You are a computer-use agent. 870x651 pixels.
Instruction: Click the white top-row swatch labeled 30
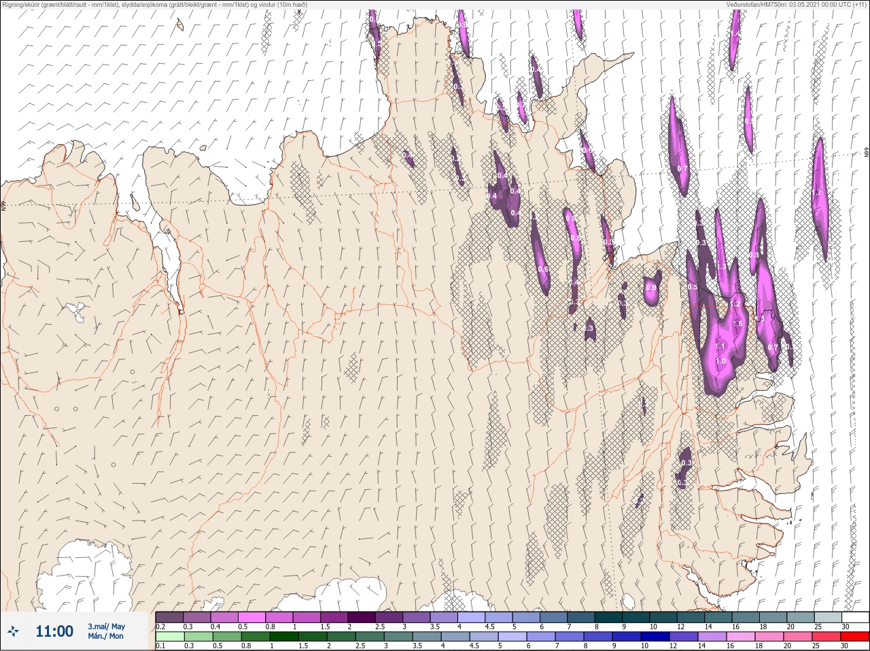tap(855, 617)
